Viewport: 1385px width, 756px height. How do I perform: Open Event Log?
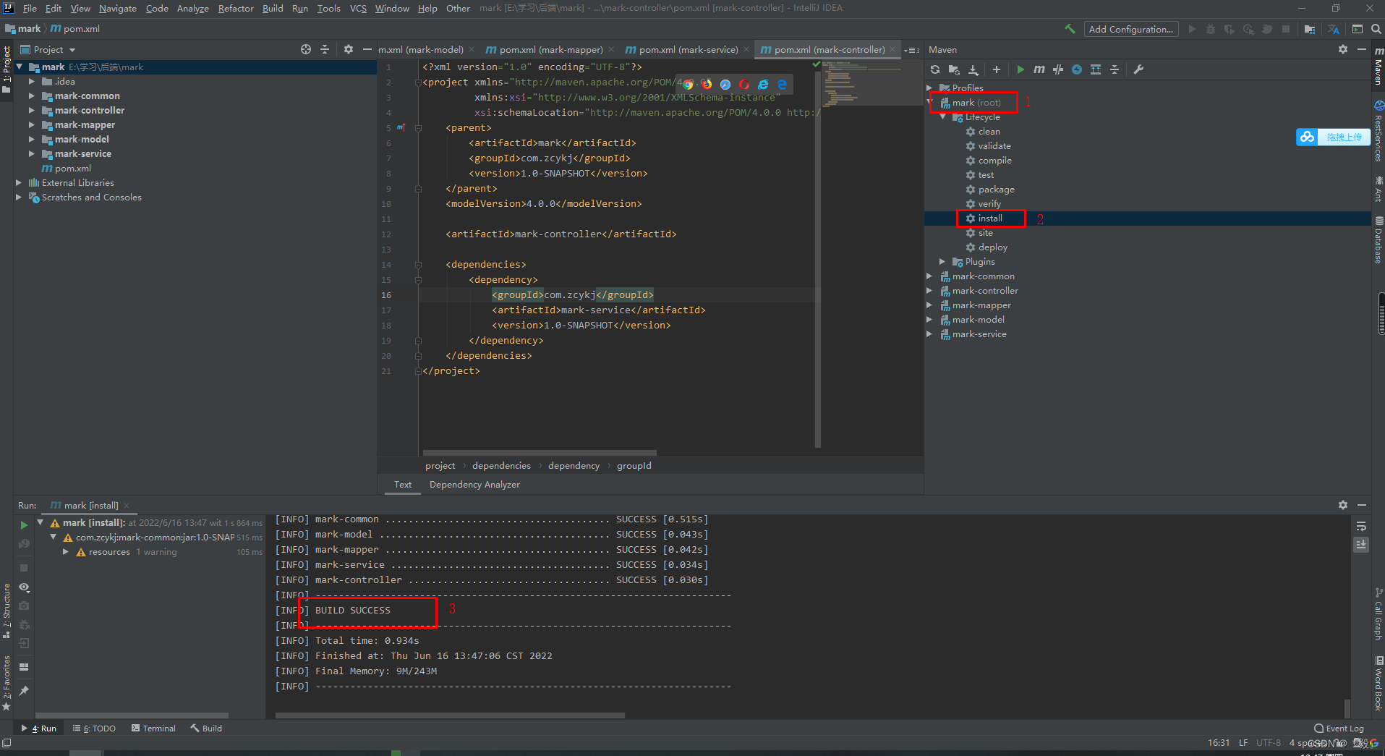click(1339, 729)
